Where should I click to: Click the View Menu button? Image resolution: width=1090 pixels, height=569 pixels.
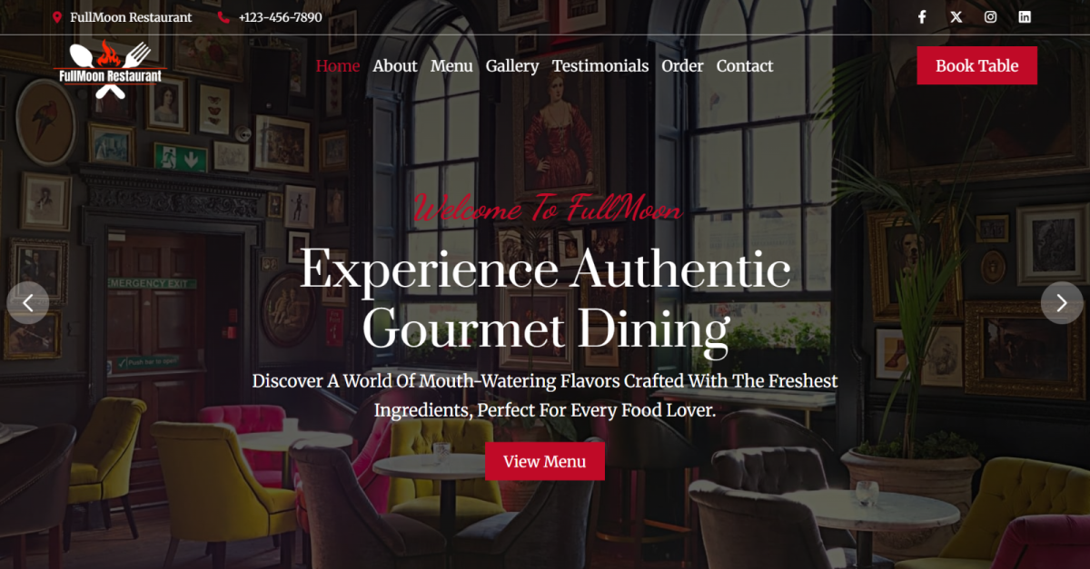point(544,461)
